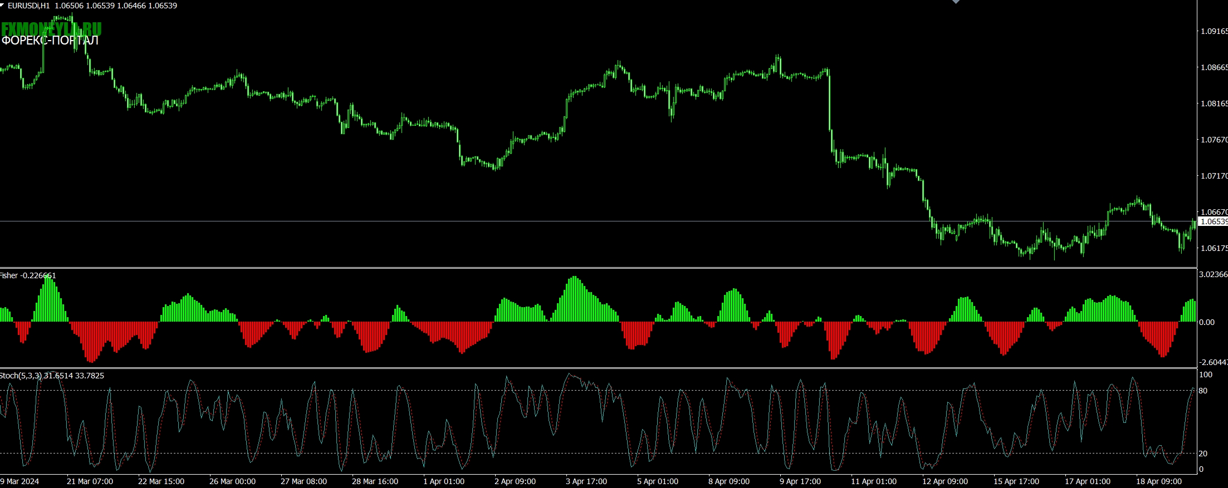Click the 1 Apr 01:00 time label
This screenshot has width=1228, height=488.
point(444,481)
